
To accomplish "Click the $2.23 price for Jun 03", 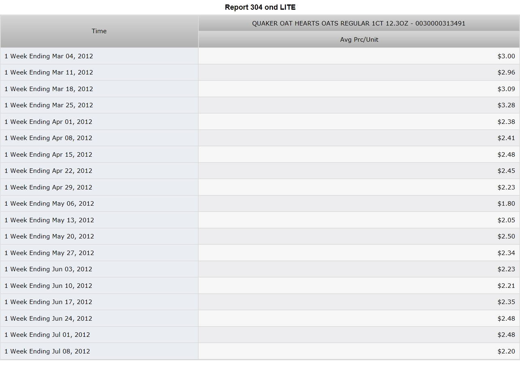I will (506, 269).
